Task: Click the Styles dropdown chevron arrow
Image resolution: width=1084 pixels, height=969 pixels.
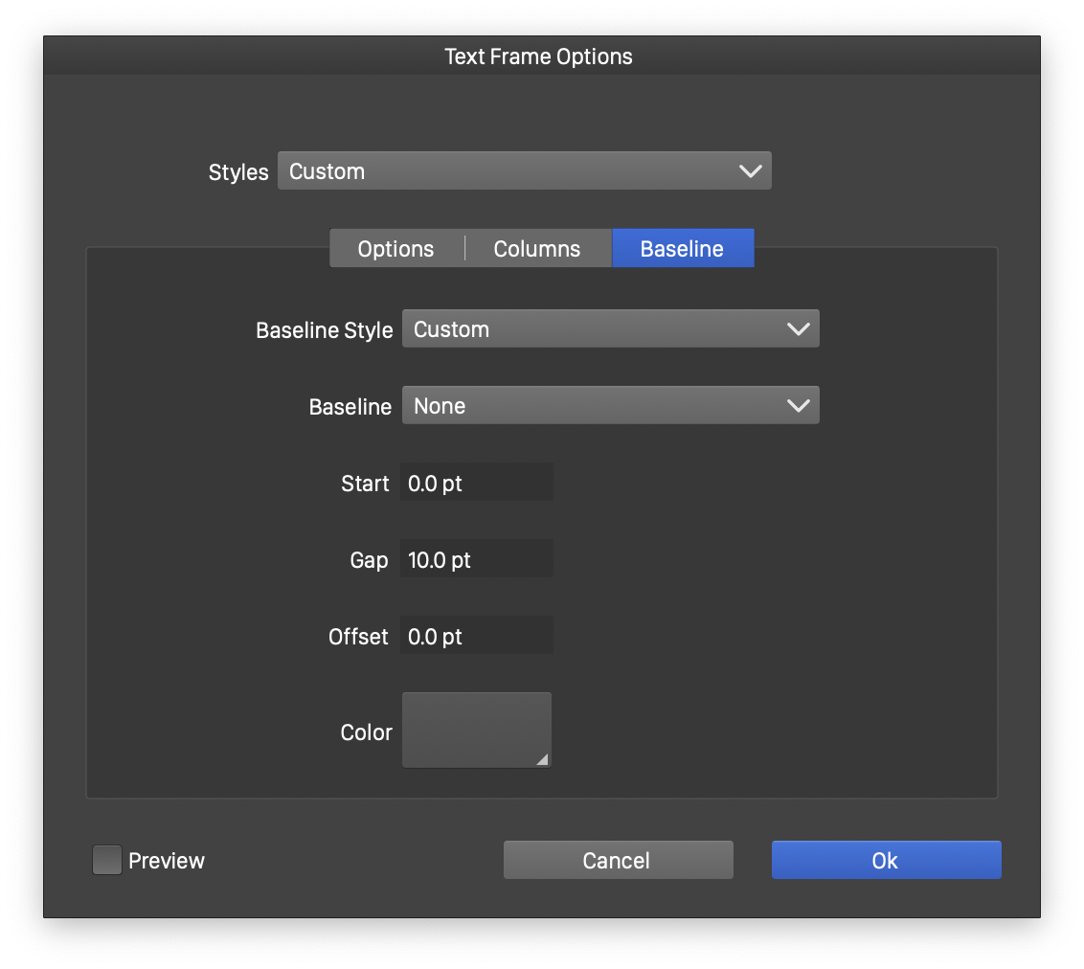Action: [x=751, y=171]
